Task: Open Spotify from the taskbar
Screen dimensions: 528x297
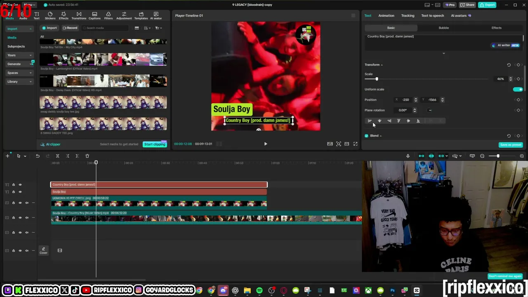Action: [x=259, y=291]
